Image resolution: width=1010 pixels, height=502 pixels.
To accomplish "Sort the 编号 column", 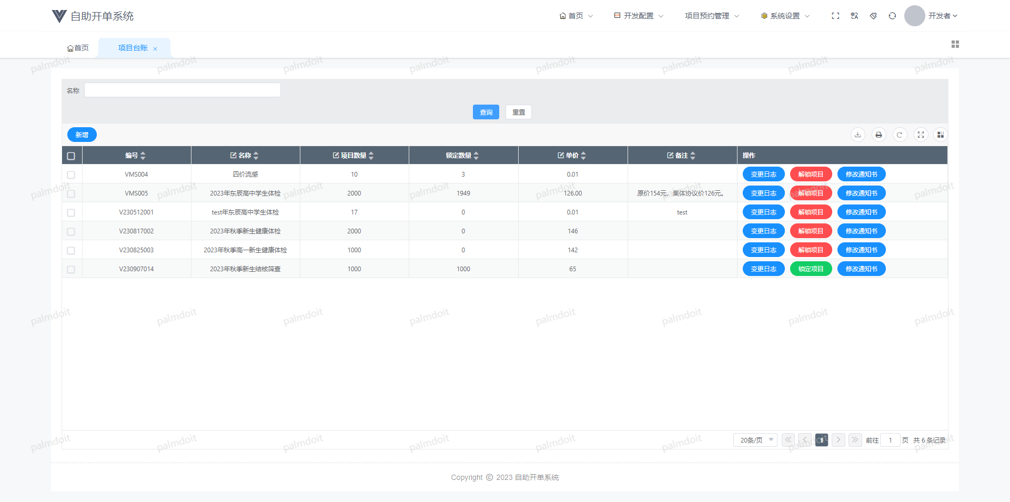I will 143,156.
